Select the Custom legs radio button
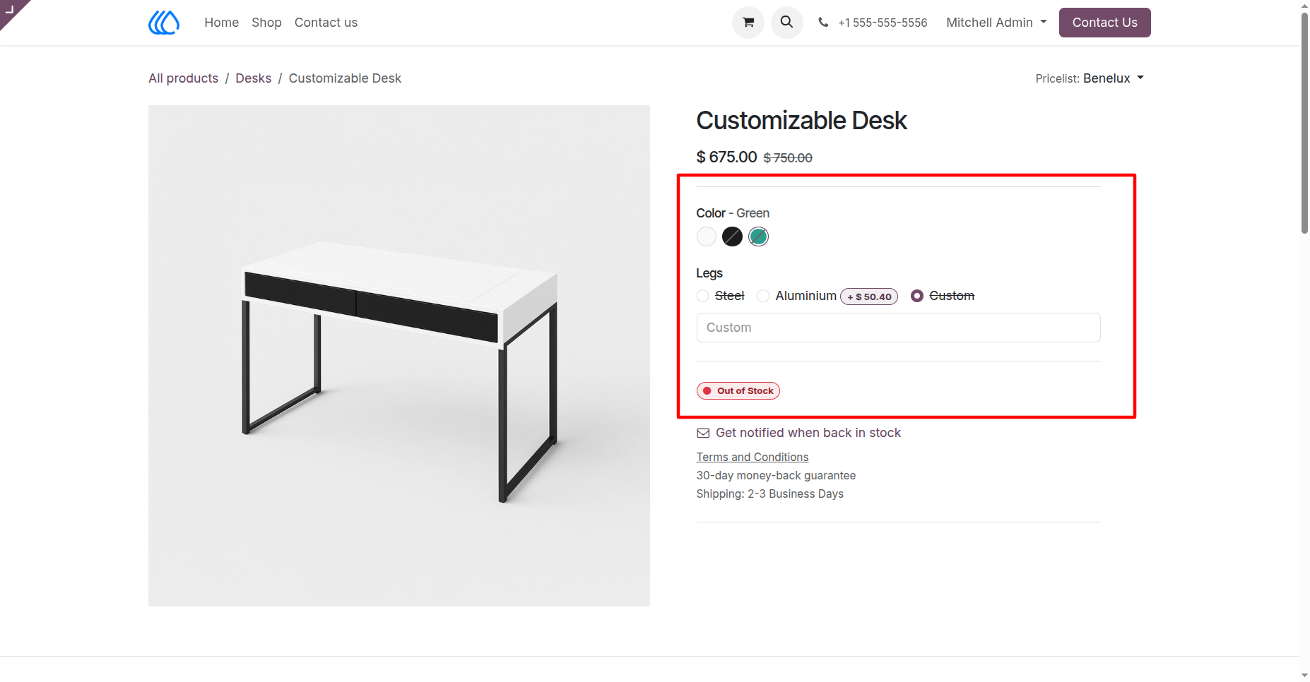 (x=917, y=296)
